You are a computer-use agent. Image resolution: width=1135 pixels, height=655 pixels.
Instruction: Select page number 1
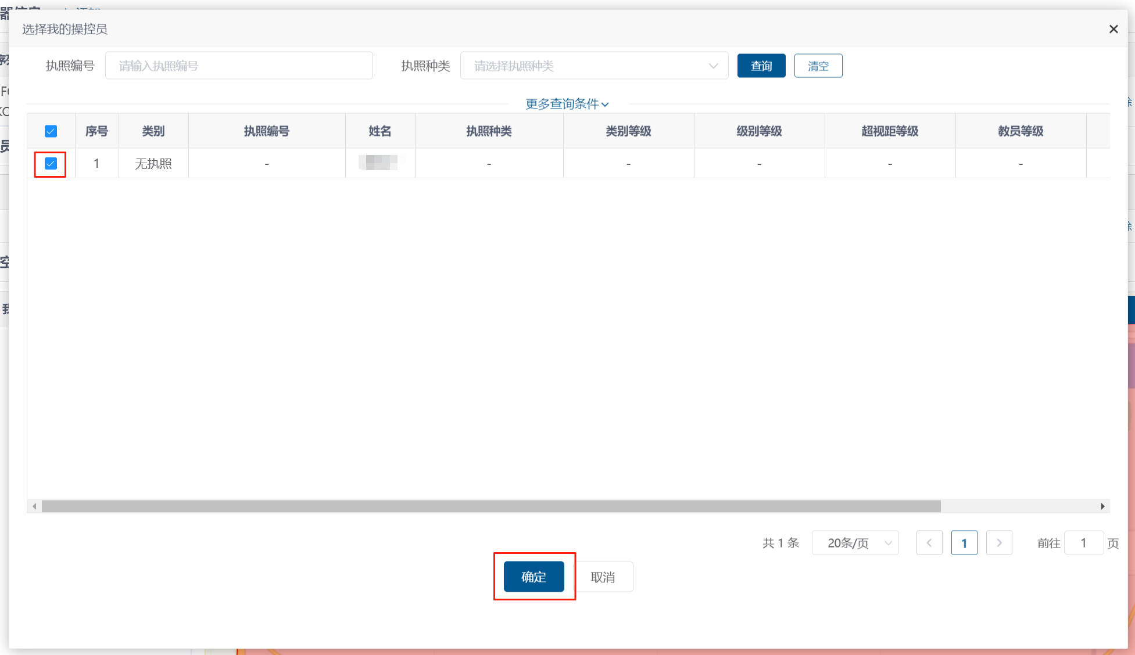tap(964, 543)
